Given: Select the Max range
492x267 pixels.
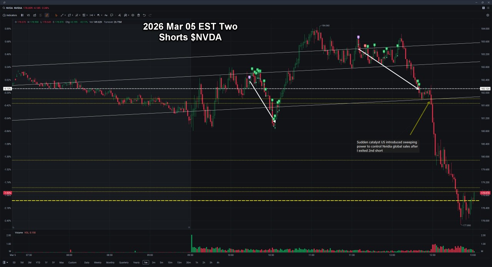Looking at the screenshot, I should tap(61, 262).
